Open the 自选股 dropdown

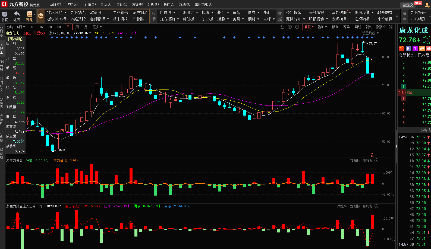click(168, 12)
